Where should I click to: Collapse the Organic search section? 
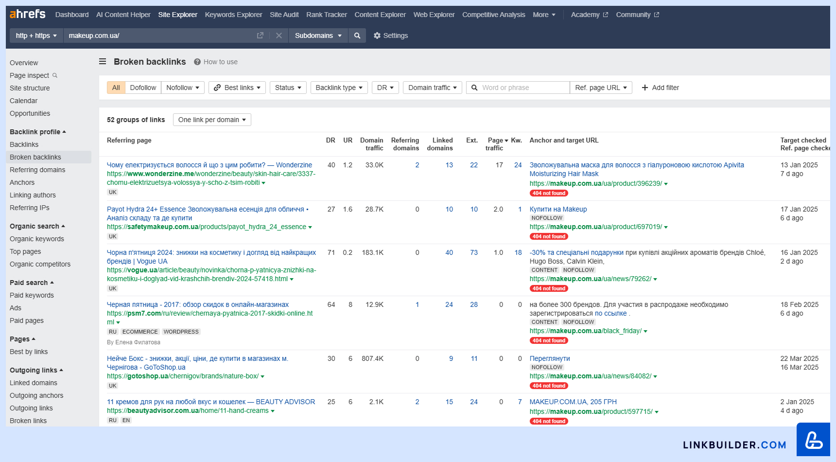coord(37,226)
